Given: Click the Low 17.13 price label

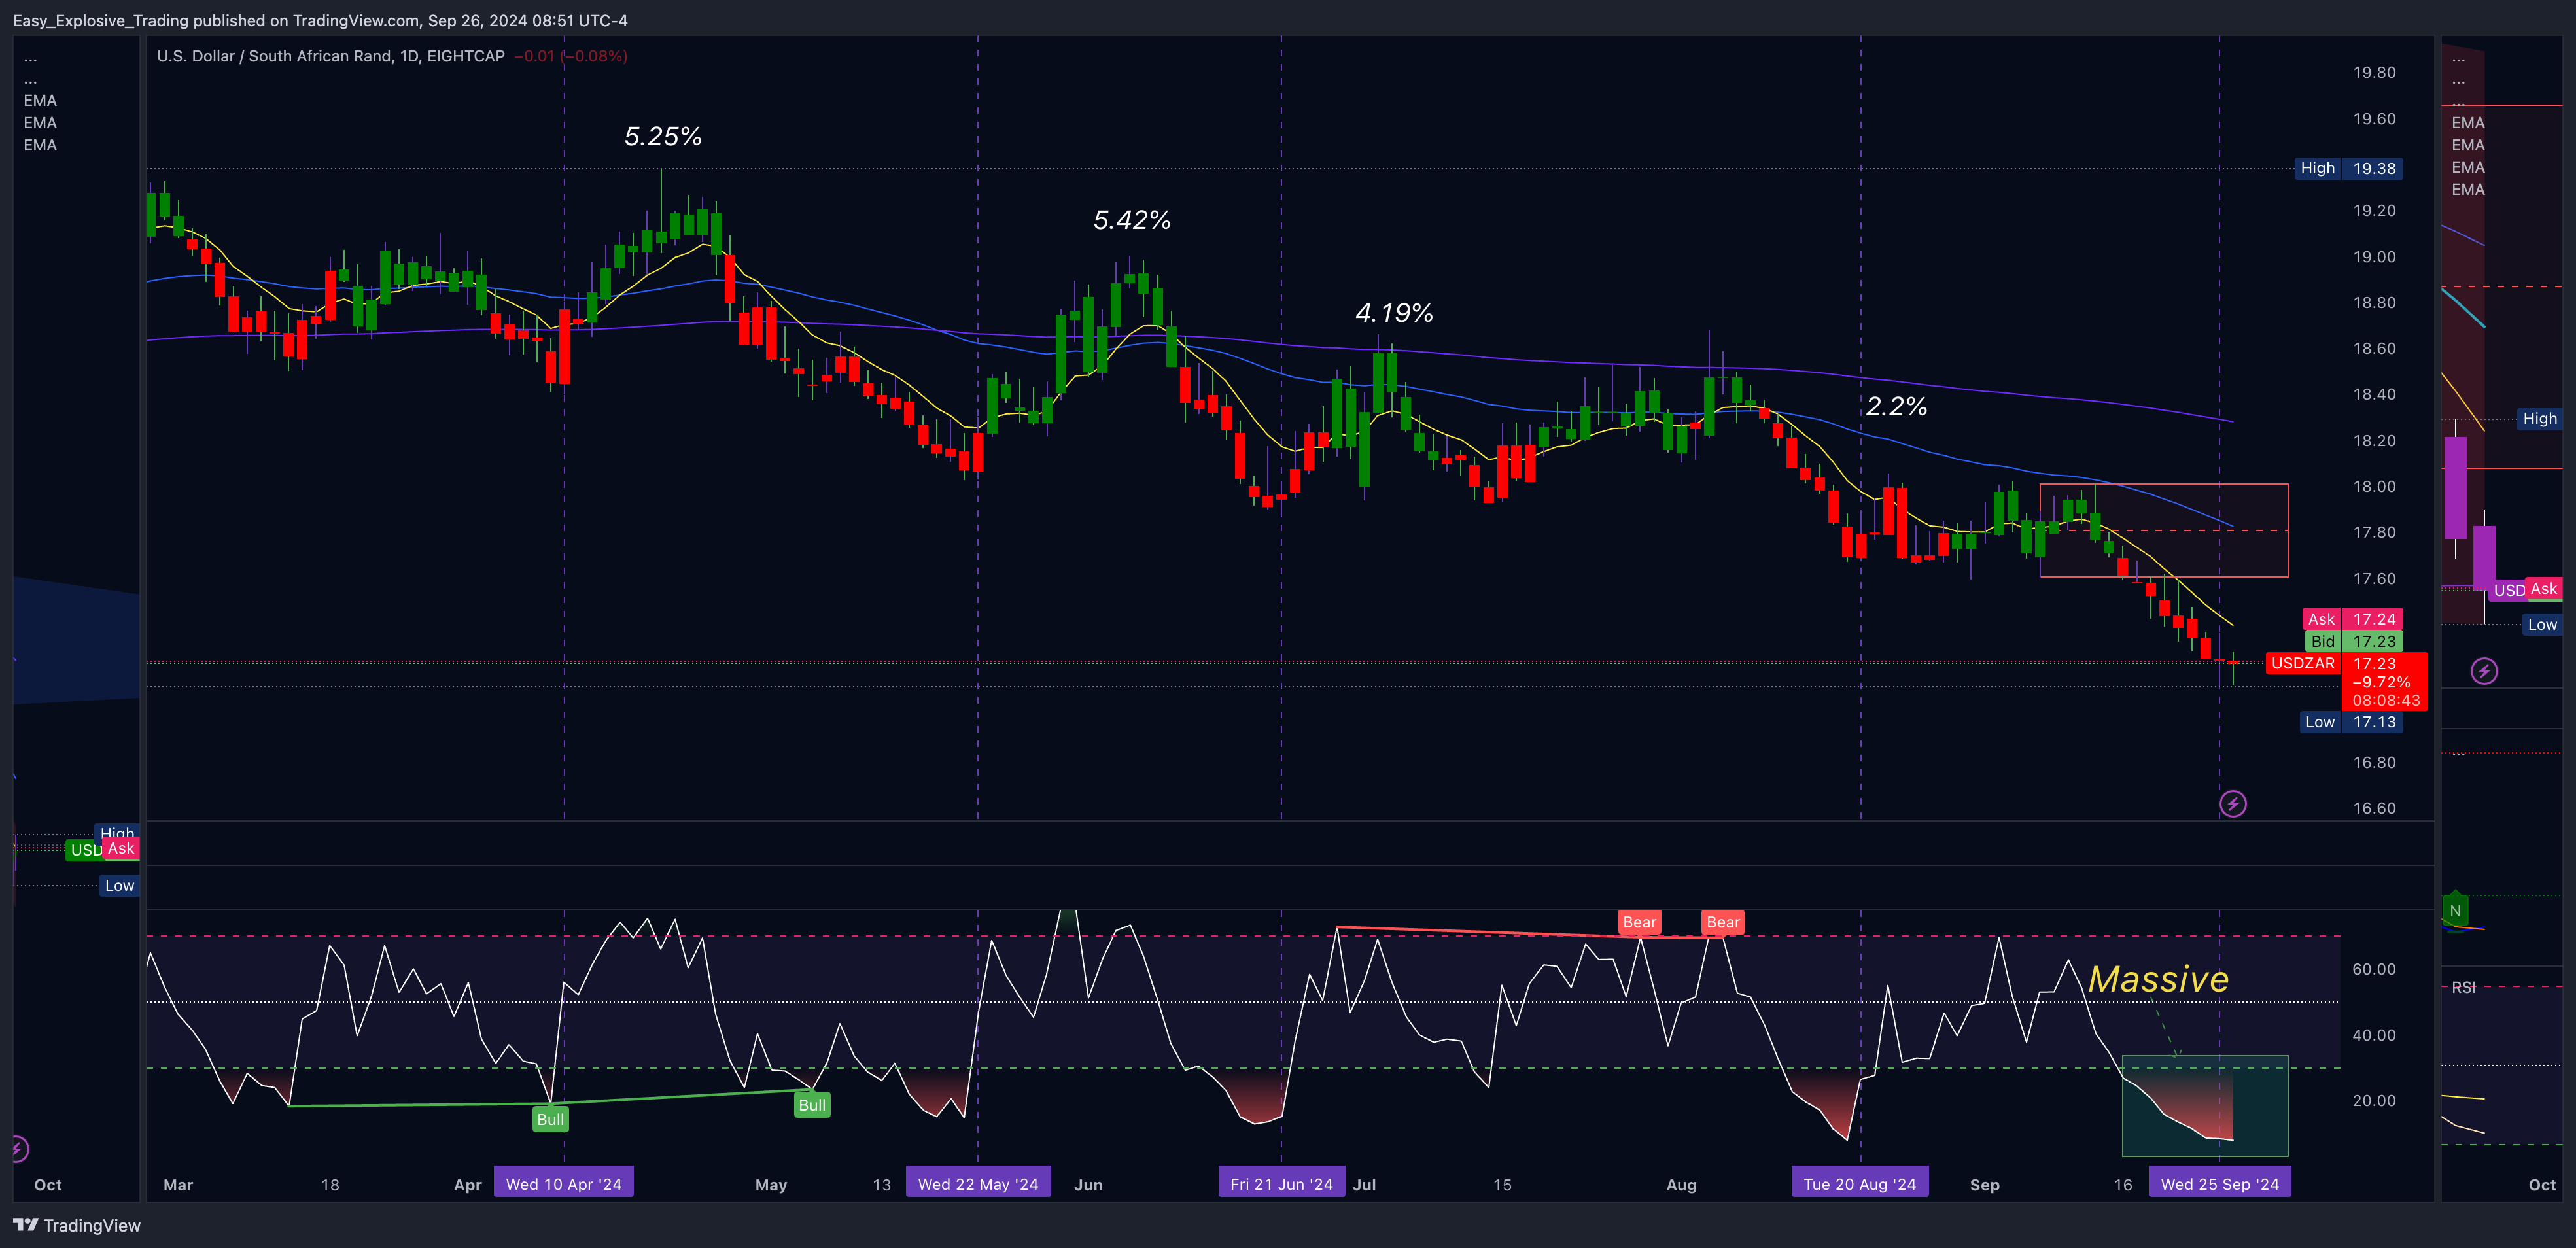Looking at the screenshot, I should 2350,722.
